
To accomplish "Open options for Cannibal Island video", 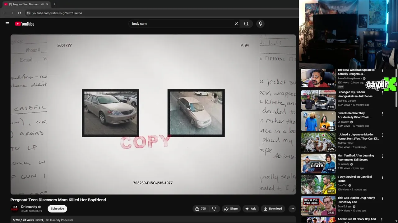I will pos(383,177).
